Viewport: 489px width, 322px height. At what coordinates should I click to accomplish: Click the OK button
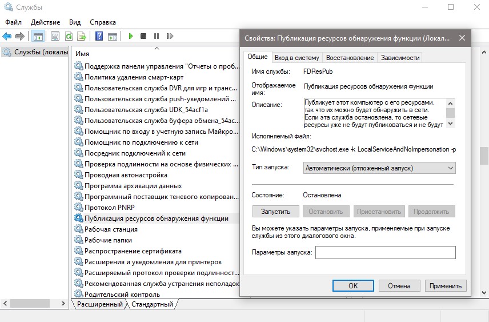coord(353,286)
